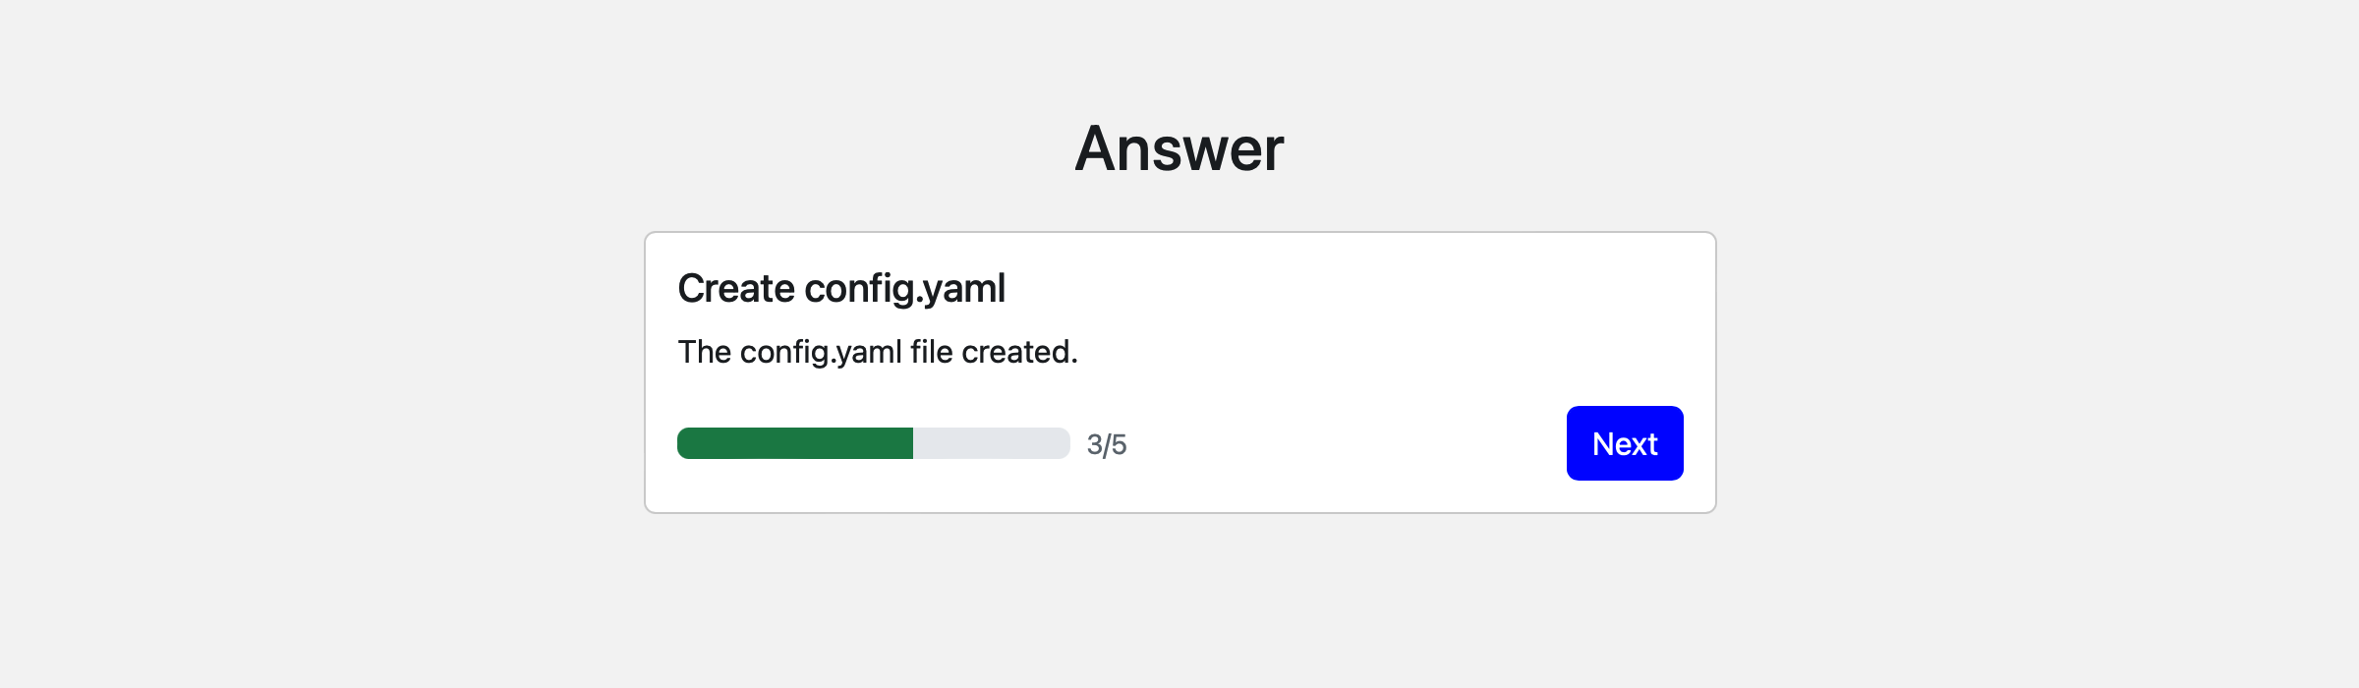Click near the end of the green bar

click(x=899, y=443)
